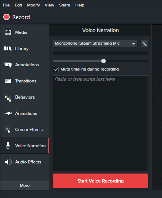Select the Voice Narration microphone icon
The width and height of the screenshot is (162, 198).
click(8, 145)
